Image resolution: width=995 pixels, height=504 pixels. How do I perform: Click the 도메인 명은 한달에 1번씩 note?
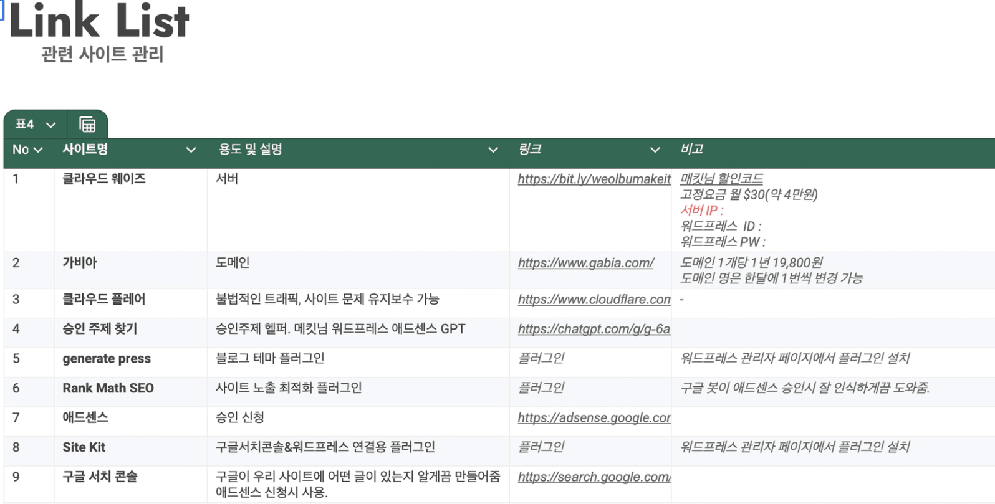click(771, 278)
